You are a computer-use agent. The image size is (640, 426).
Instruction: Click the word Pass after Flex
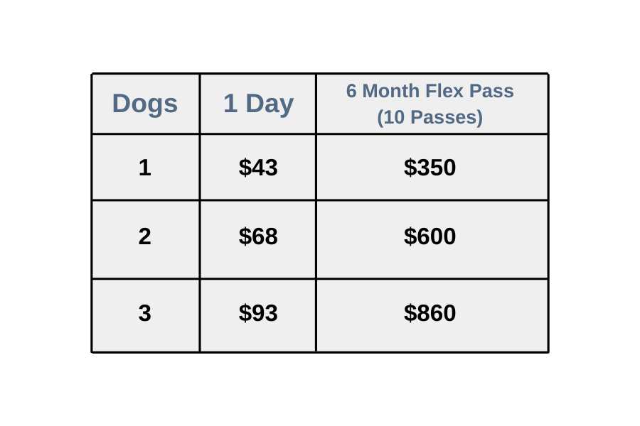[x=491, y=91]
